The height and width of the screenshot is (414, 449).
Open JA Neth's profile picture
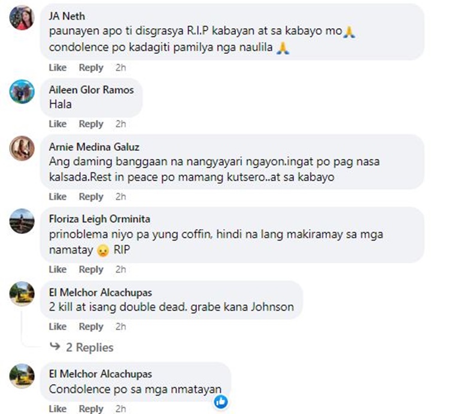click(x=22, y=18)
